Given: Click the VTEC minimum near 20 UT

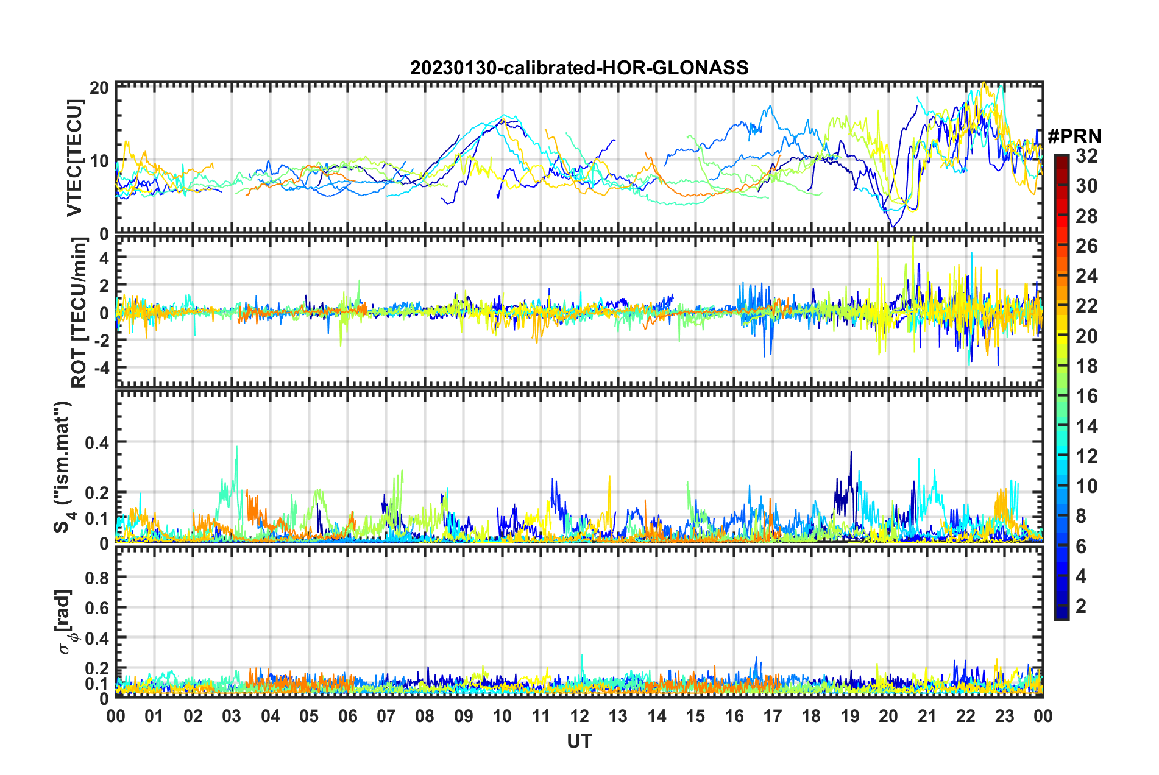Looking at the screenshot, I should tap(894, 227).
